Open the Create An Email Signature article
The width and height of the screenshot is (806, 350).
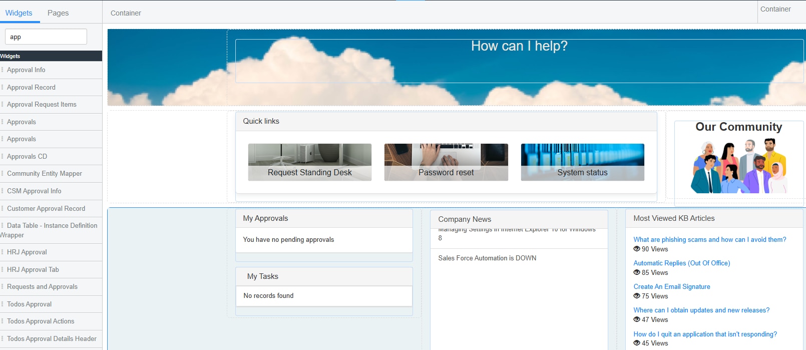(671, 287)
